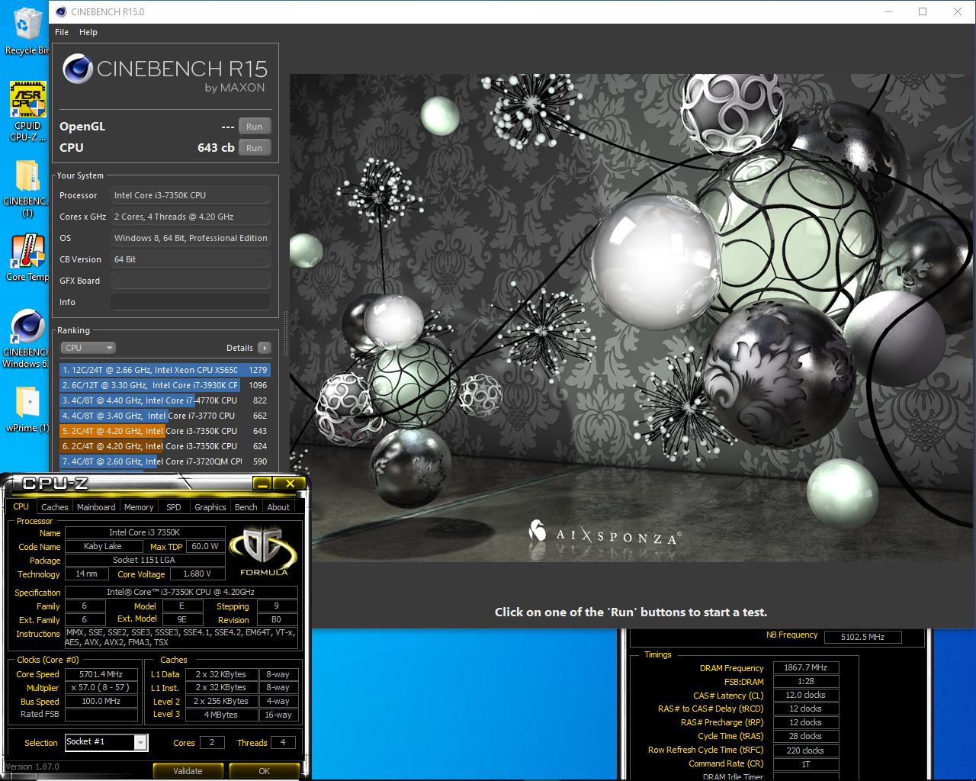This screenshot has width=976, height=781.
Task: Select ranking entry Core i7-3930K score 1096
Action: (165, 385)
